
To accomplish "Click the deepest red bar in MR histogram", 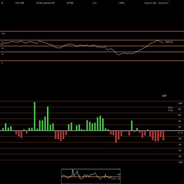I will click(116, 137).
